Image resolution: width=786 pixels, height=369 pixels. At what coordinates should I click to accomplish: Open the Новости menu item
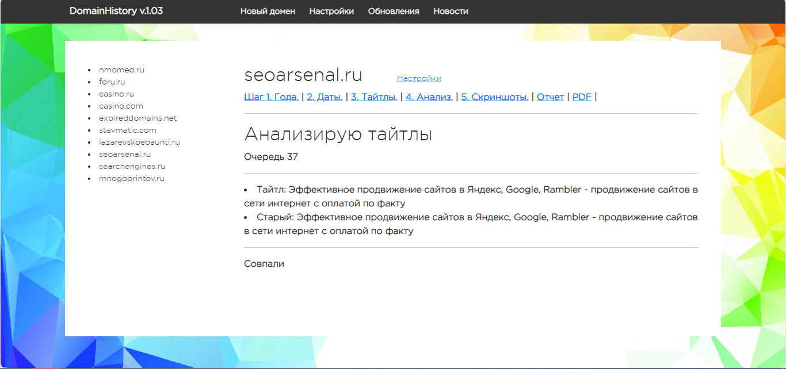tap(451, 11)
